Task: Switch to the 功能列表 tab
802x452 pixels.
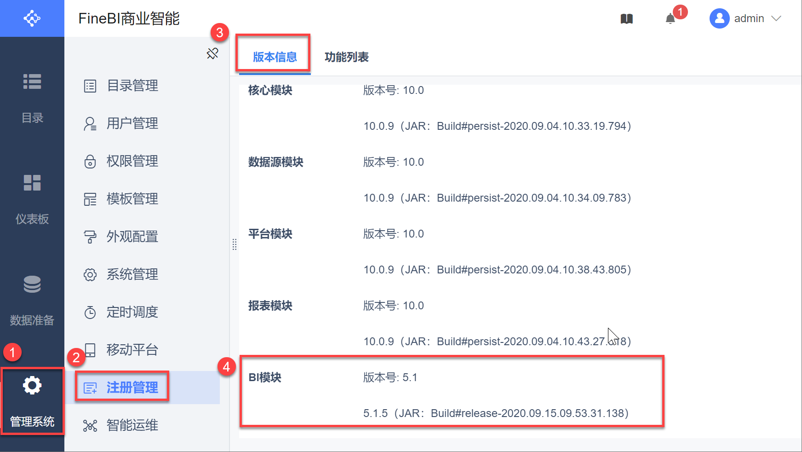Action: click(x=347, y=57)
